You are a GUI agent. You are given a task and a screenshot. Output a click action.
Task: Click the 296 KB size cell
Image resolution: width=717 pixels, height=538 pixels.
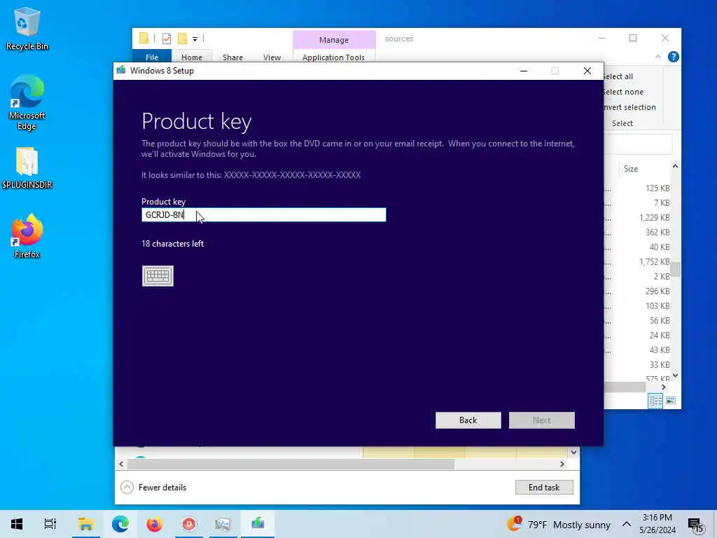coord(657,291)
